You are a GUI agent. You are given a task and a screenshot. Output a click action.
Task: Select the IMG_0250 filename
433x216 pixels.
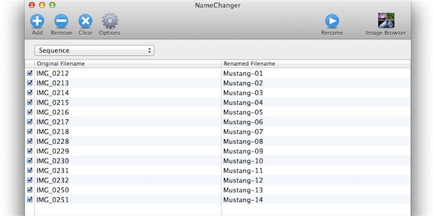[x=52, y=190]
